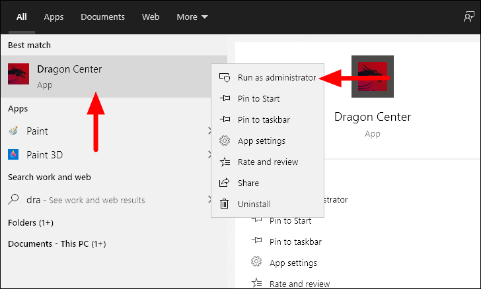Click the Paint 3D app icon

[x=13, y=154]
